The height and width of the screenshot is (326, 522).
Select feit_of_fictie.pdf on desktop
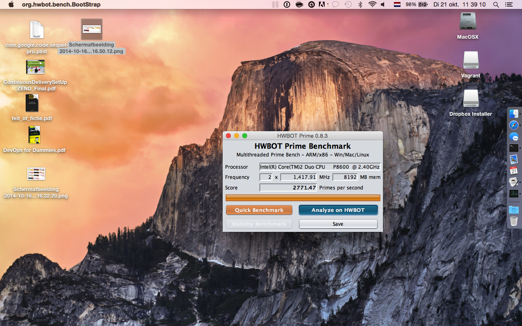click(x=32, y=103)
